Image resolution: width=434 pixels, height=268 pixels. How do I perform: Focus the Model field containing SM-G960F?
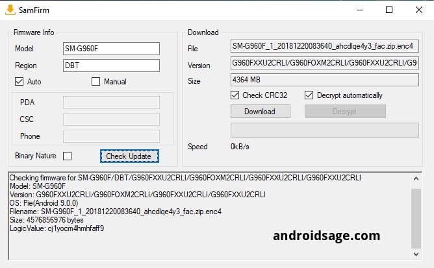pos(111,49)
